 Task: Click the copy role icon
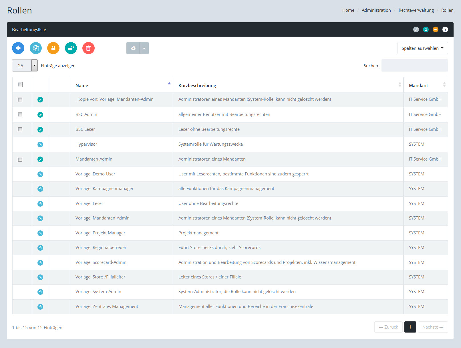[36, 48]
